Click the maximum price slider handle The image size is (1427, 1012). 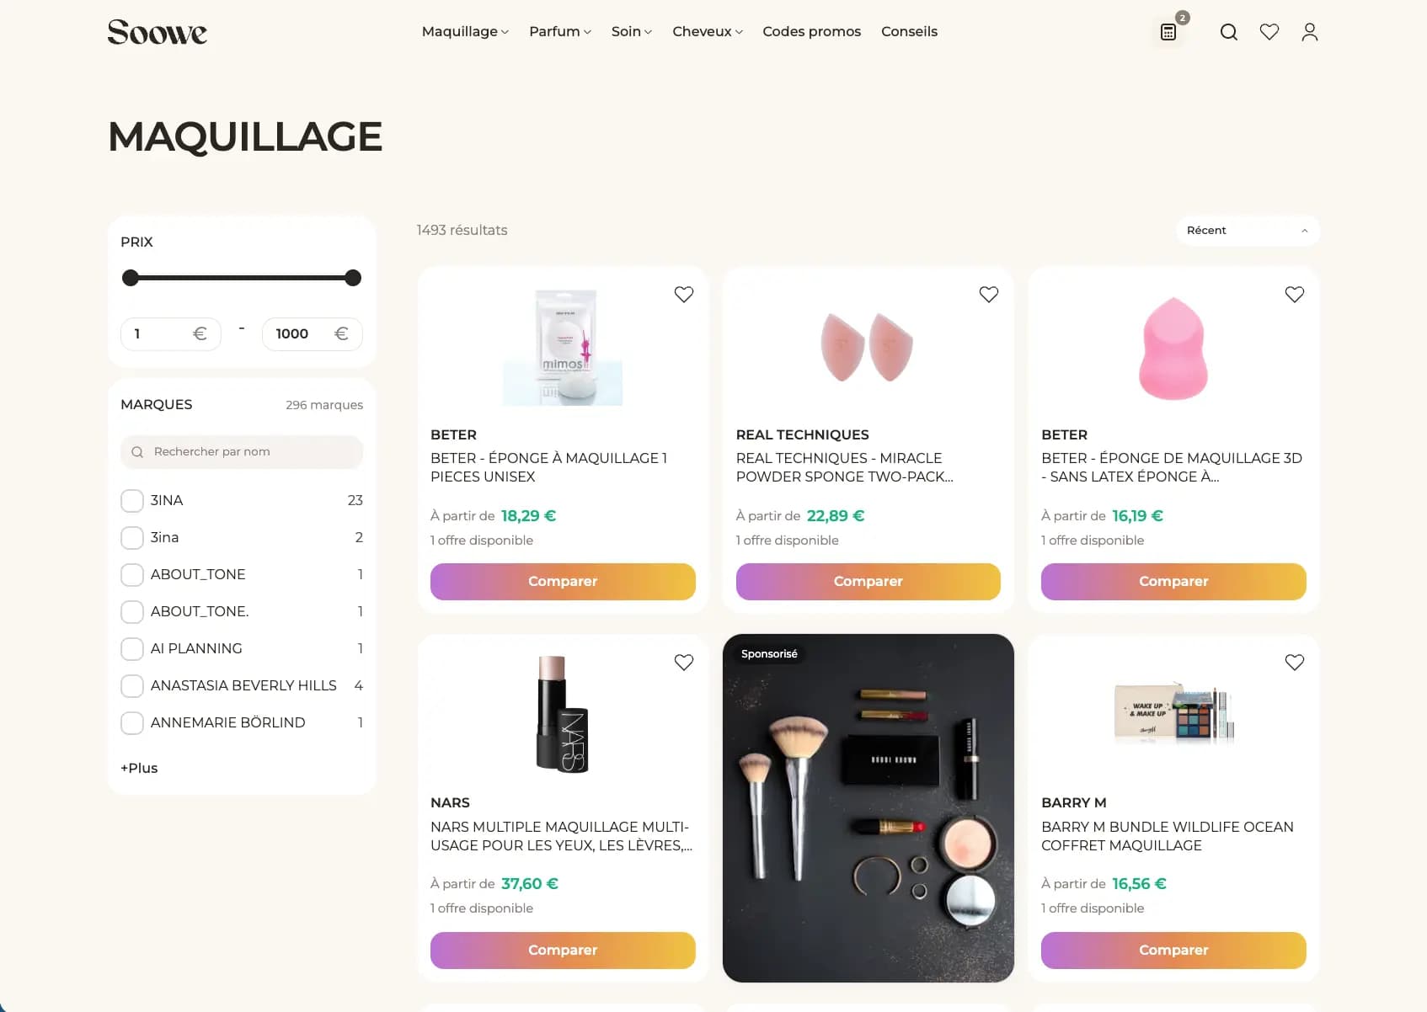(353, 278)
